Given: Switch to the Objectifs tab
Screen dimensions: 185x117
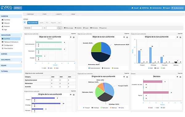Looking at the screenshot, I should [53, 22].
